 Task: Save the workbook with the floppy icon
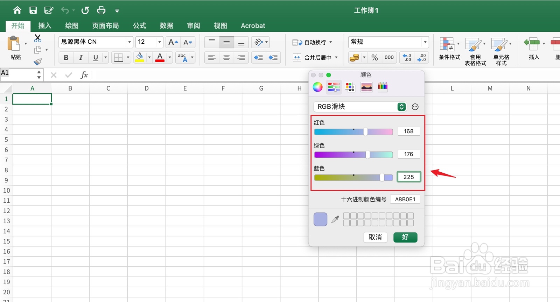pos(33,10)
